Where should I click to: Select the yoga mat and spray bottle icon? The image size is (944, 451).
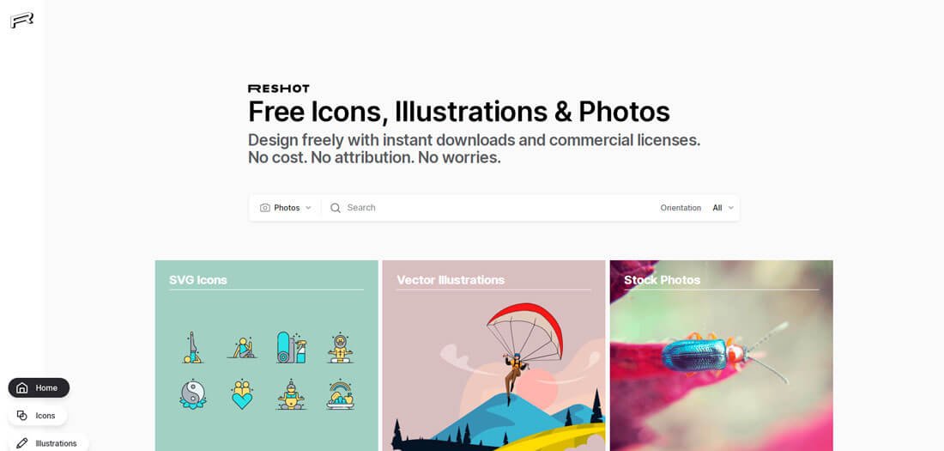pos(292,347)
